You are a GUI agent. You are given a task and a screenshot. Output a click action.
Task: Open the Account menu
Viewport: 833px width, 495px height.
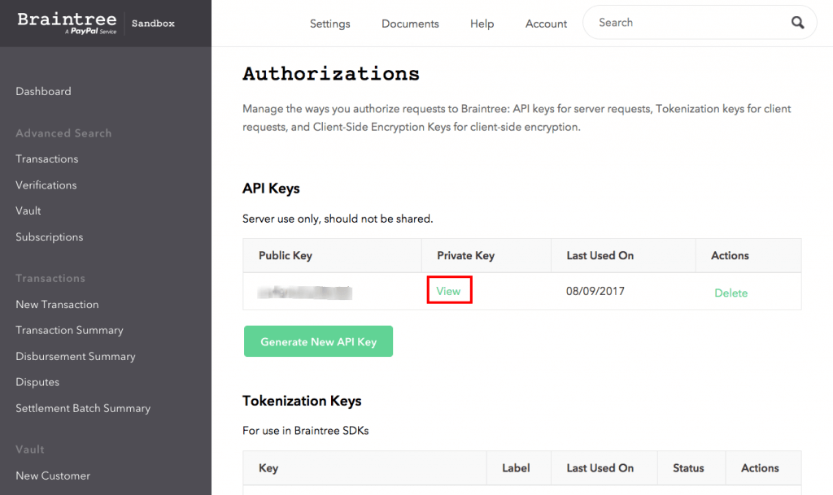coord(546,24)
